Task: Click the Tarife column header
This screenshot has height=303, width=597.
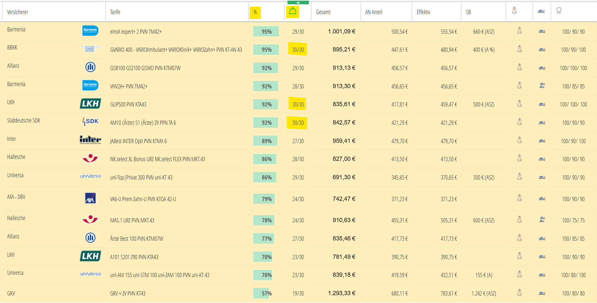Action: click(115, 12)
